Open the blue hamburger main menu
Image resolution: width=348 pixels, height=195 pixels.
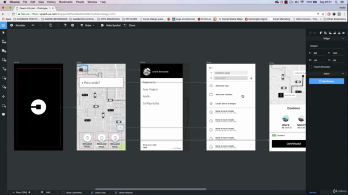point(3,25)
